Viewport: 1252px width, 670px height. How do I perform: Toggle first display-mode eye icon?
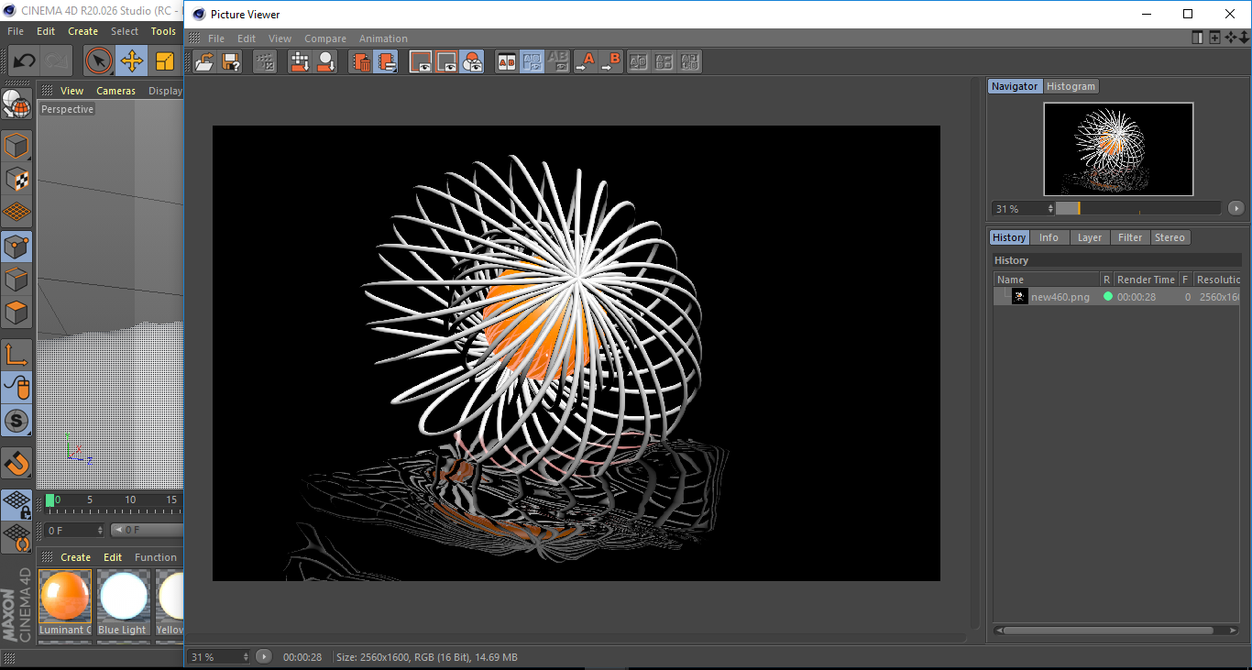pos(421,61)
